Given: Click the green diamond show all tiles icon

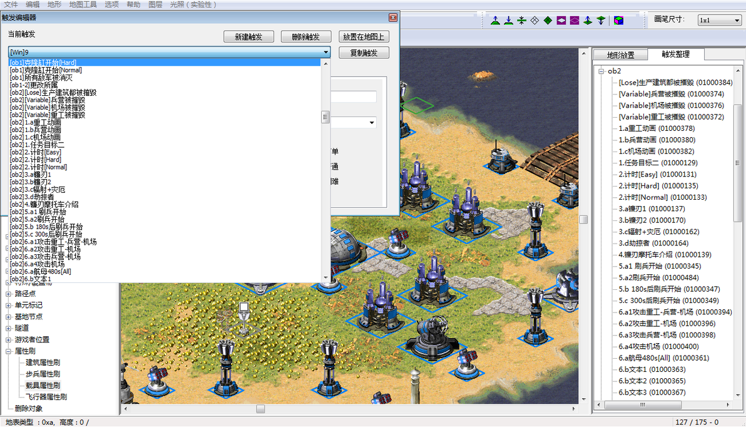Looking at the screenshot, I should point(548,21).
